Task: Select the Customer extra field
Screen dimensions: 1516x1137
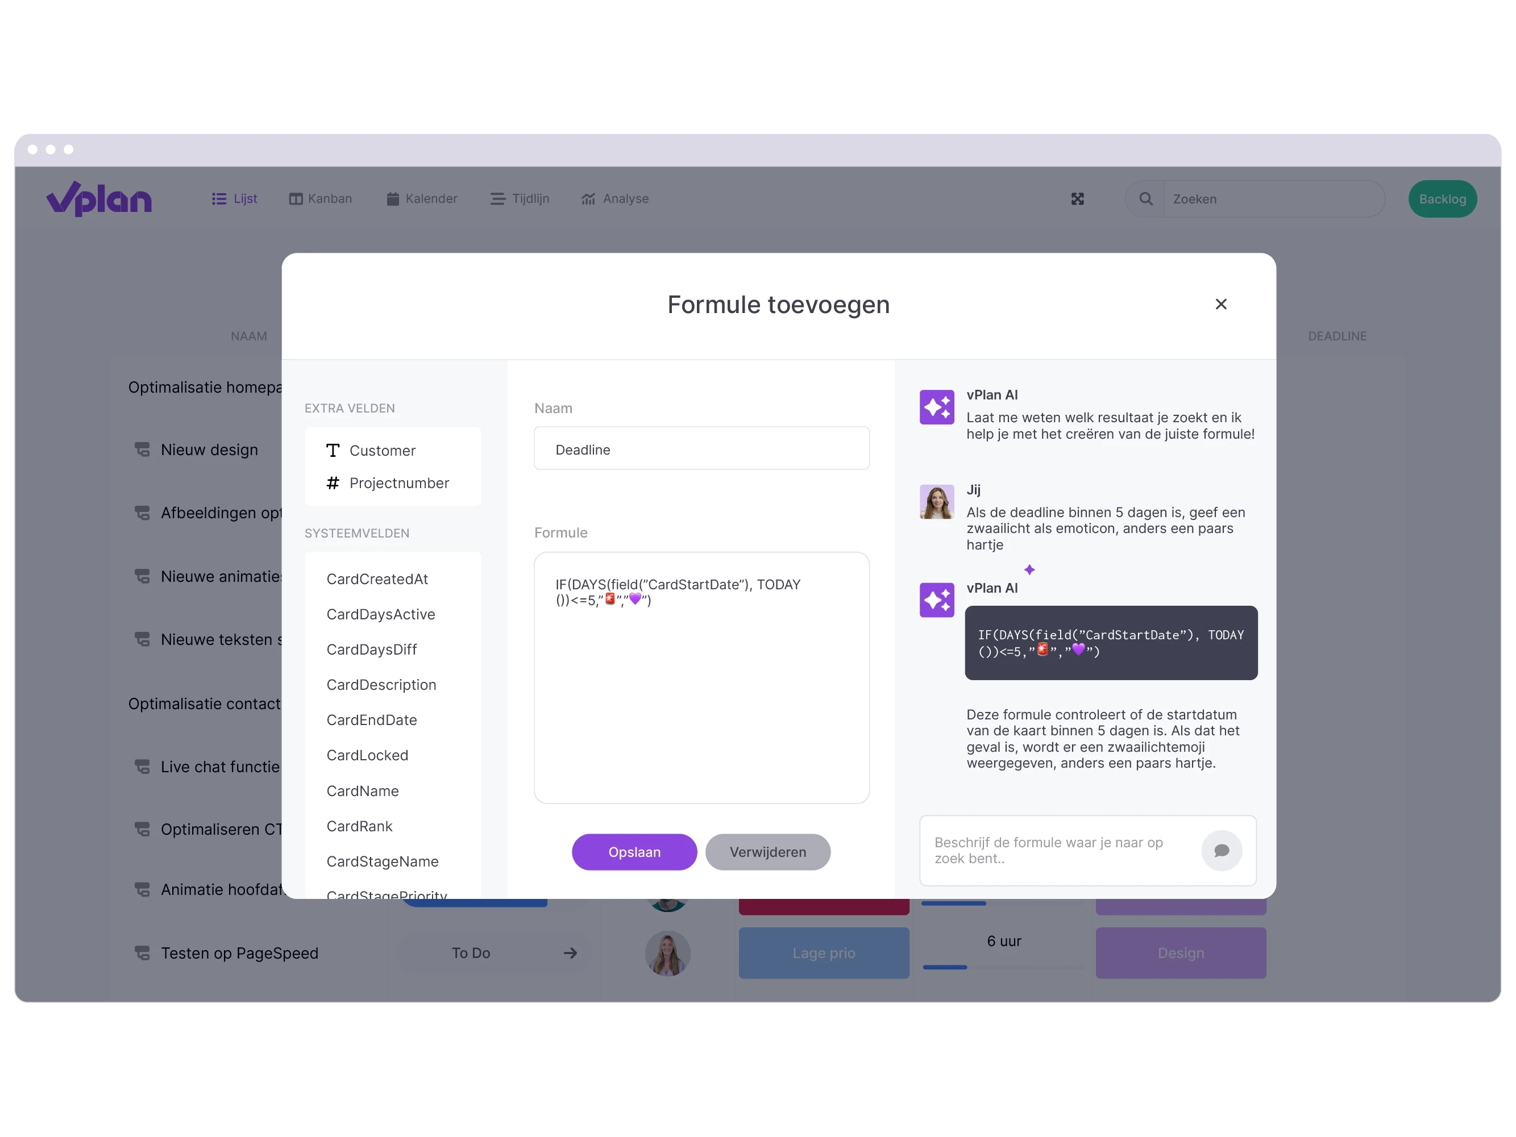Action: [380, 449]
